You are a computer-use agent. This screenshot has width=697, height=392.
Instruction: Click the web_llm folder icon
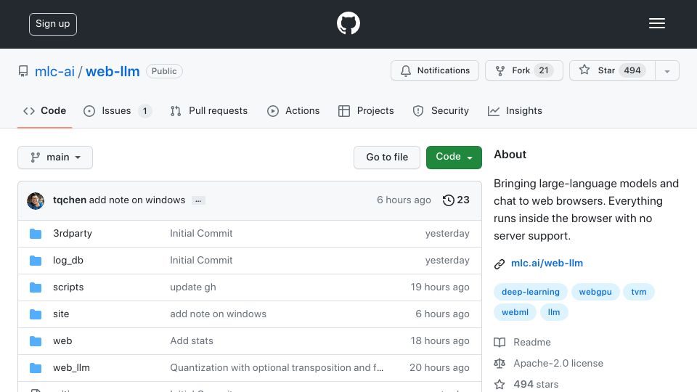36,368
